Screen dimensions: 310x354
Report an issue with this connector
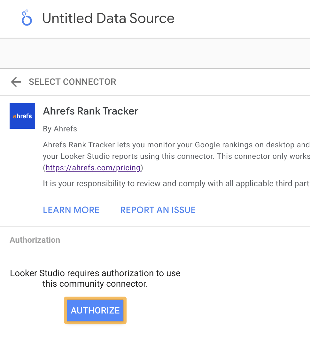(x=158, y=210)
